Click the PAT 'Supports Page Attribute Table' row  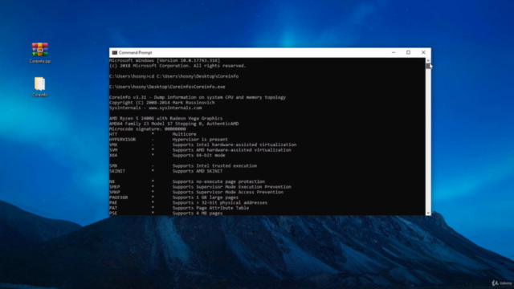click(x=179, y=208)
